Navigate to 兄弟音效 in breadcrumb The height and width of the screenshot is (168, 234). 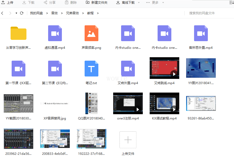72,13
